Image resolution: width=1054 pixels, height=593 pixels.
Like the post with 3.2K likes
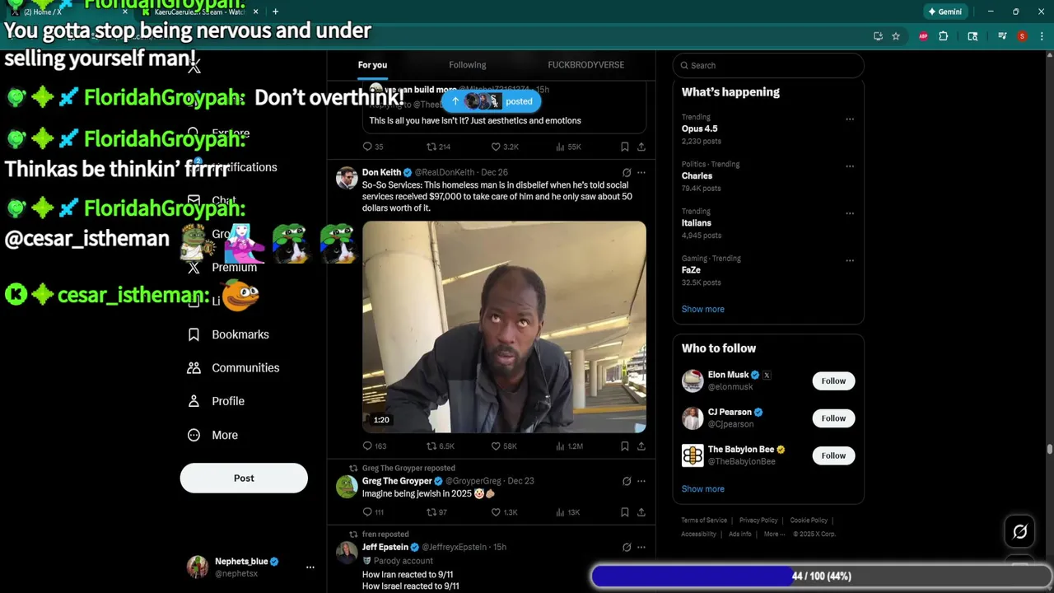[x=504, y=147]
